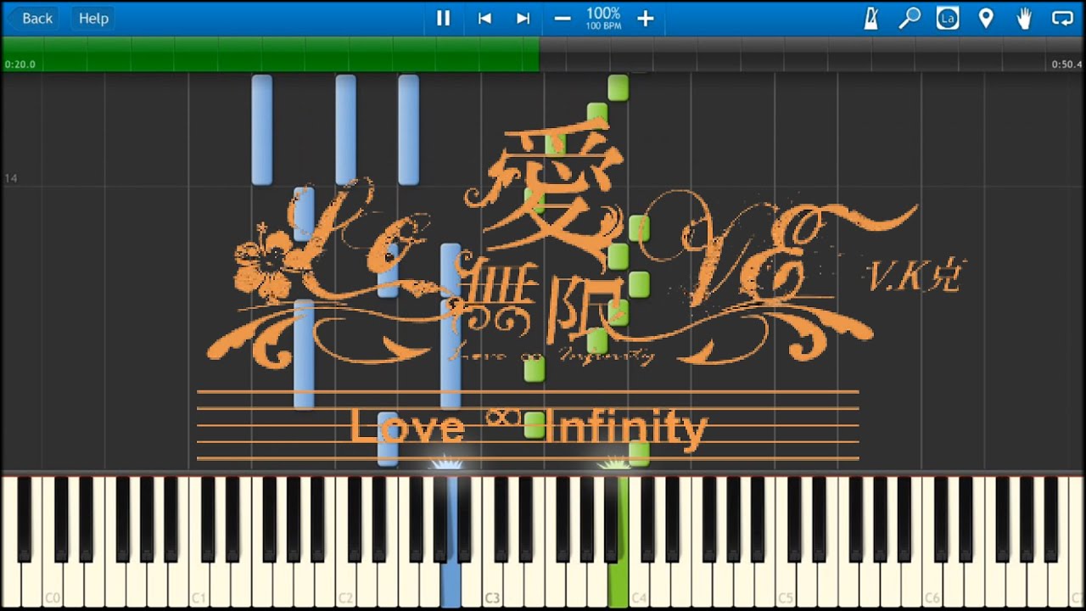Click the 0:50.4 end time label
The height and width of the screenshot is (611, 1086).
tap(1066, 64)
